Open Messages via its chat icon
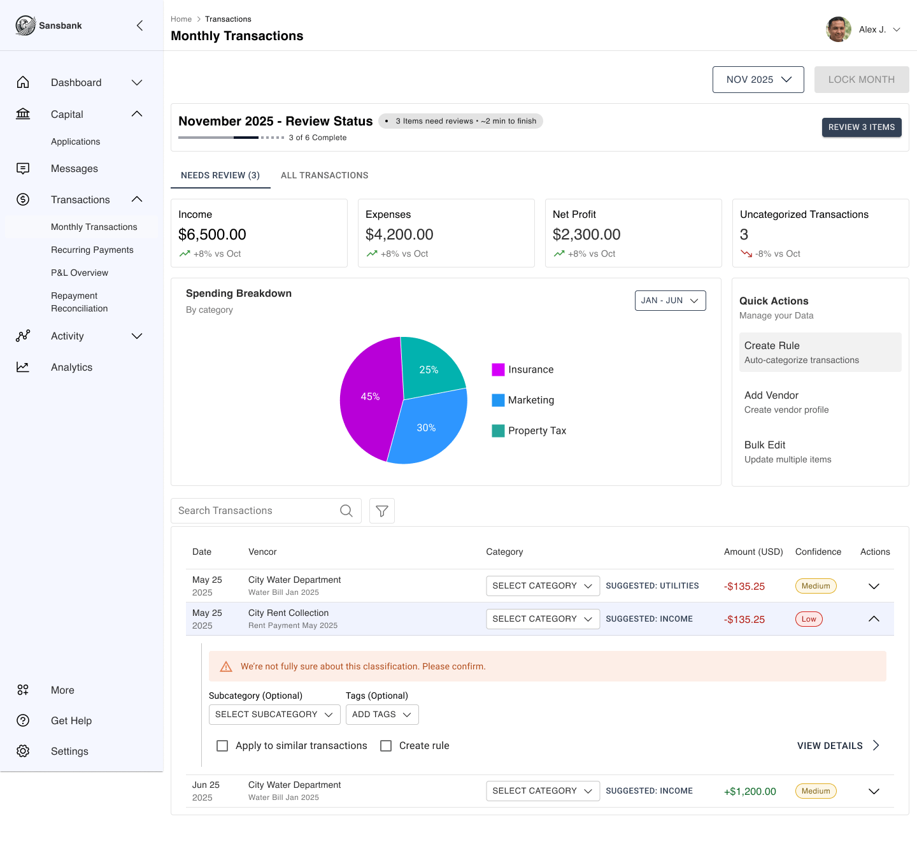 [x=23, y=169]
